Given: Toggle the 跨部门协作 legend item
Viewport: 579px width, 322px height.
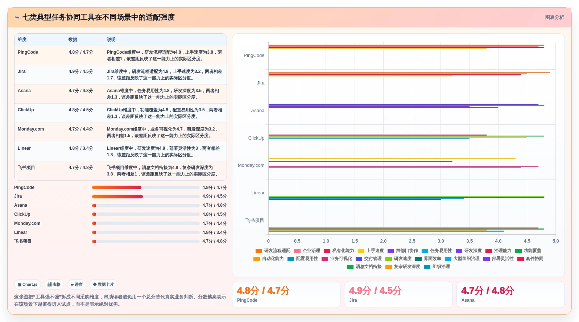Looking at the screenshot, I should (403, 251).
